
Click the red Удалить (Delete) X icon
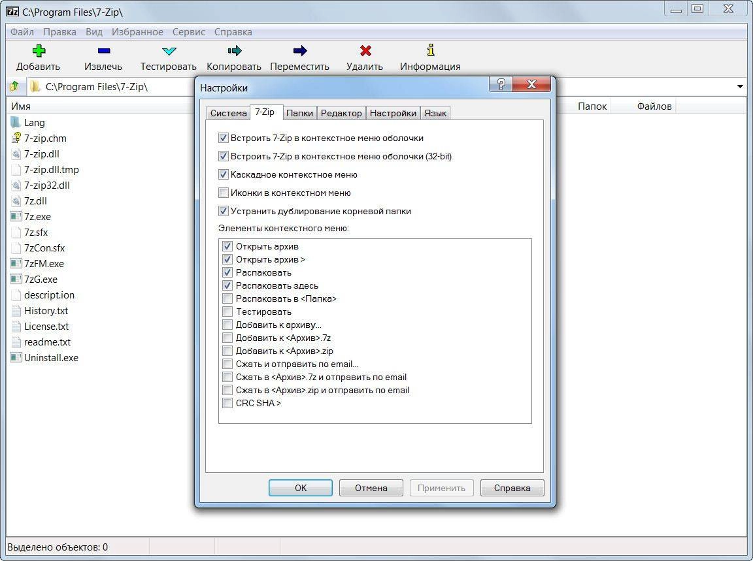365,51
